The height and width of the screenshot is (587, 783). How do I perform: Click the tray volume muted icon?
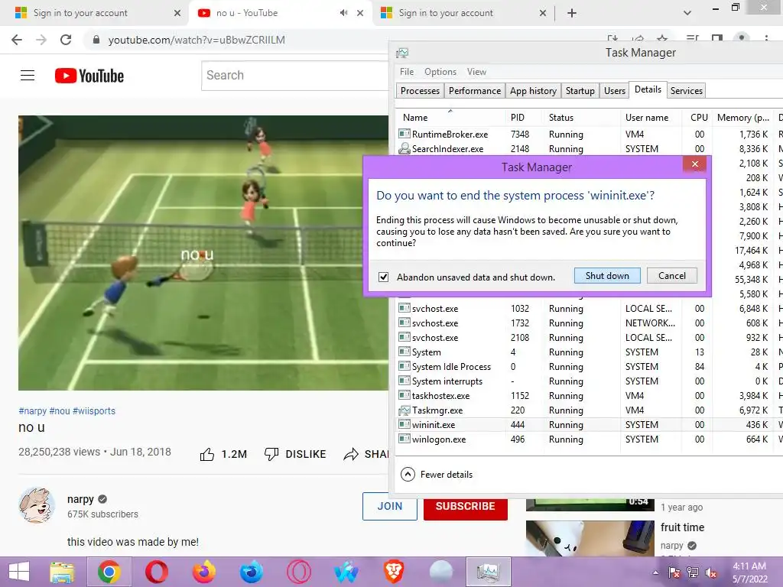pyautogui.click(x=711, y=572)
